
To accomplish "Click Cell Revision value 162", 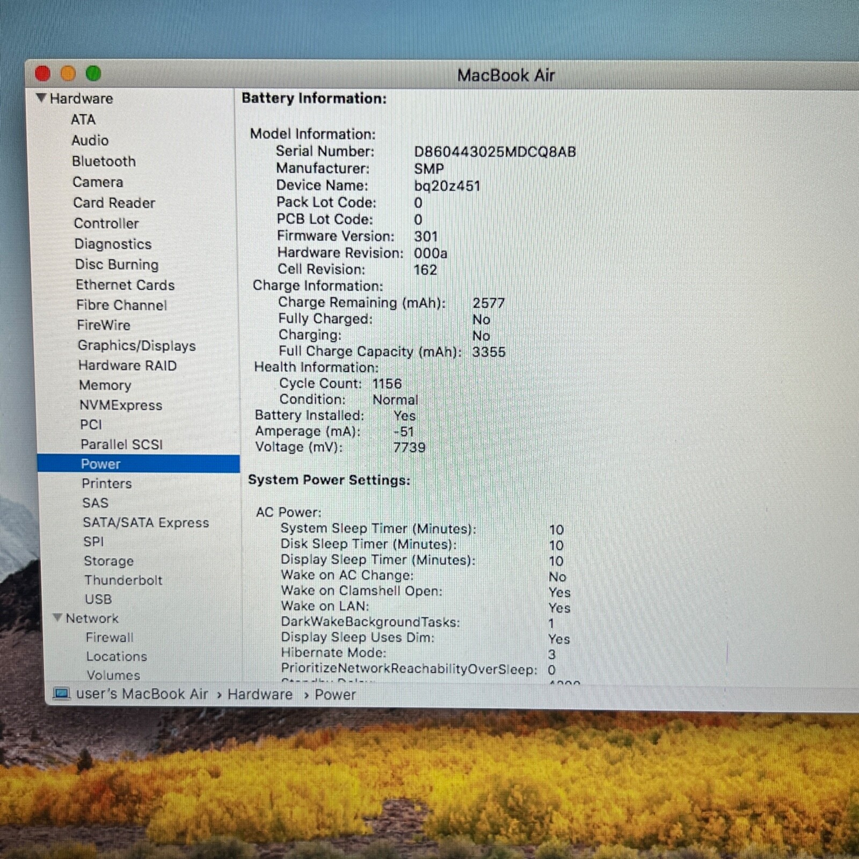I will [x=425, y=270].
